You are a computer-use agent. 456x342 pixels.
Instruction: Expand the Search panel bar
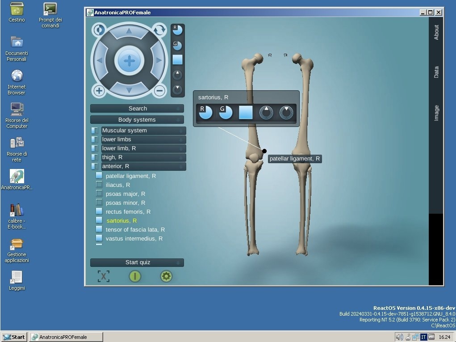coord(137,109)
